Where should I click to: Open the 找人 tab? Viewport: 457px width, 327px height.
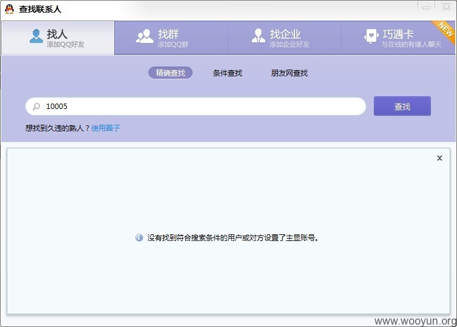click(x=58, y=38)
